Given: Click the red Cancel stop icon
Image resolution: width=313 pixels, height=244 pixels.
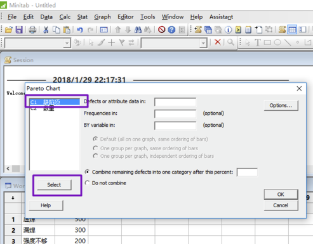Looking at the screenshot, I should (x=161, y=30).
